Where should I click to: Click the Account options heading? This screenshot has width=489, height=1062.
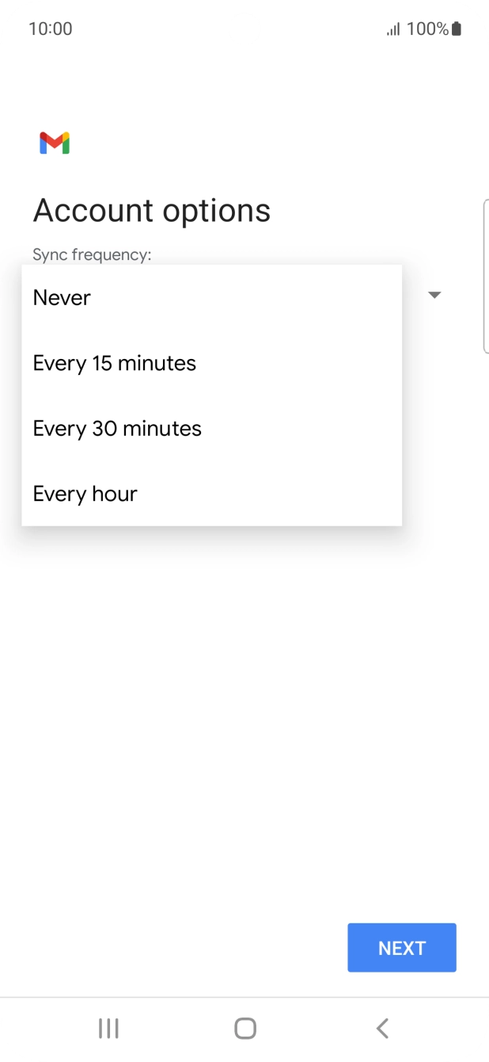click(x=151, y=209)
